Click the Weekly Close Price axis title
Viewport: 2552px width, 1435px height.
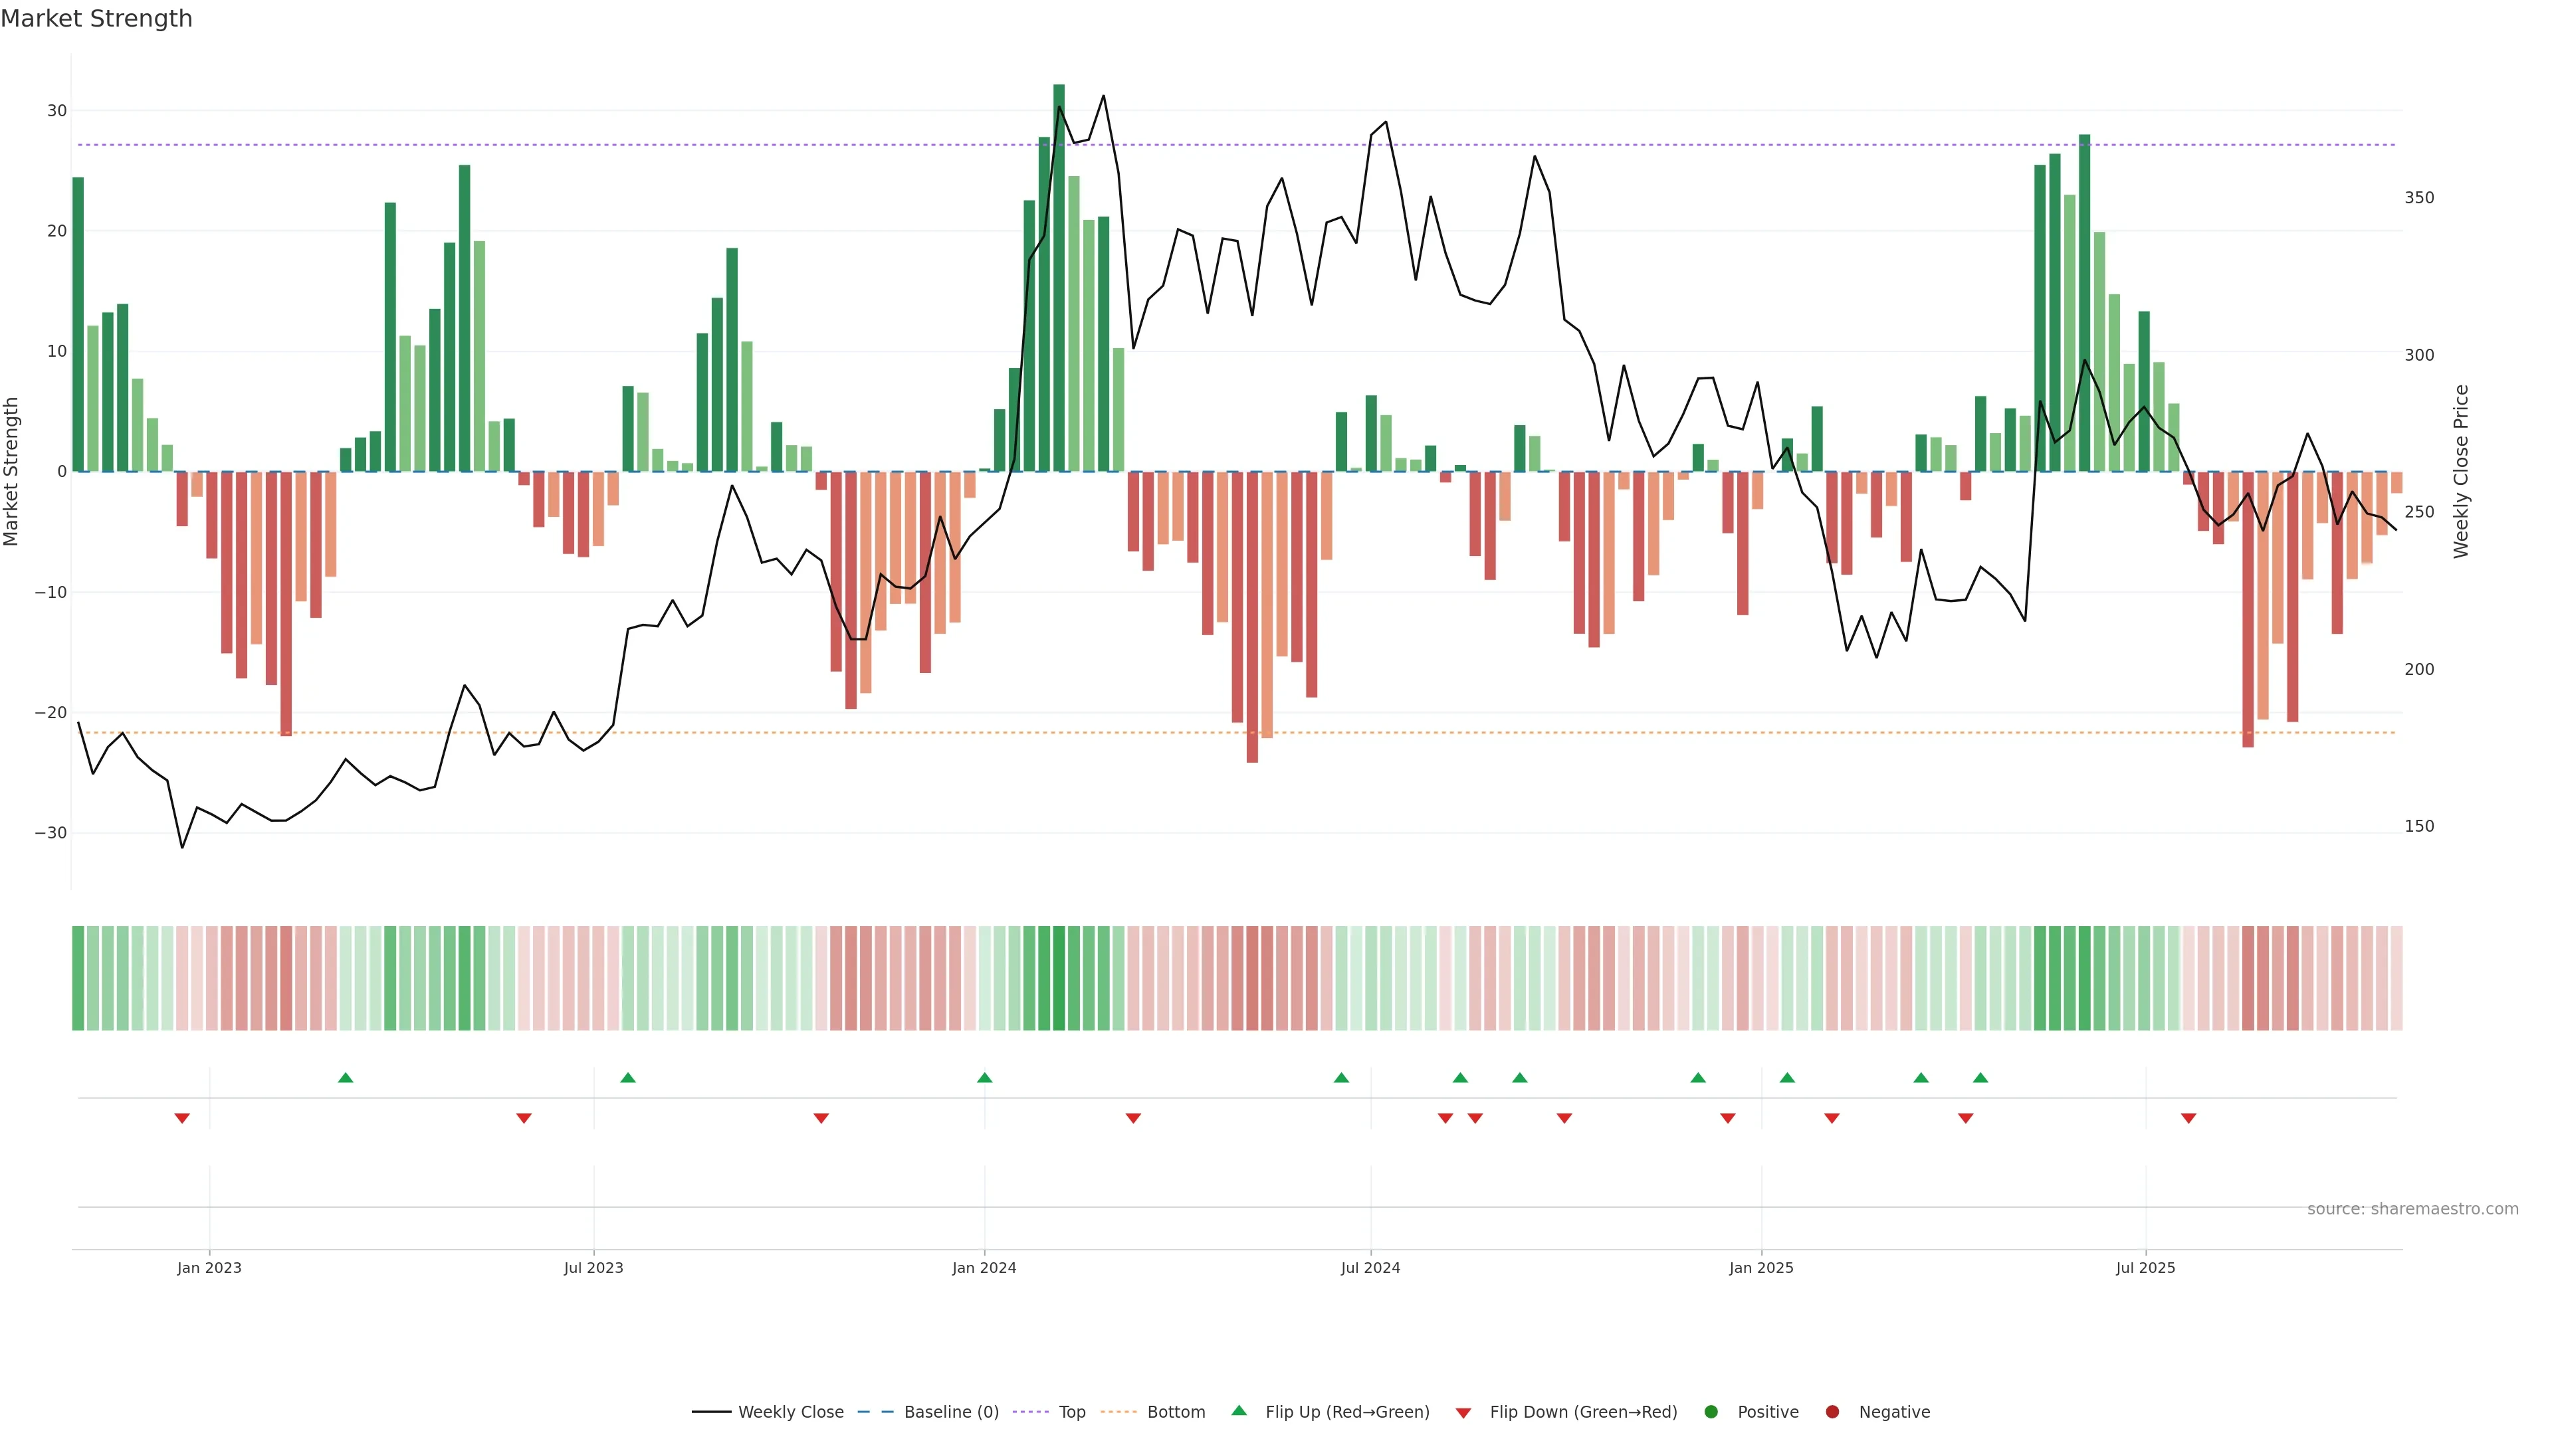pyautogui.click(x=2461, y=472)
